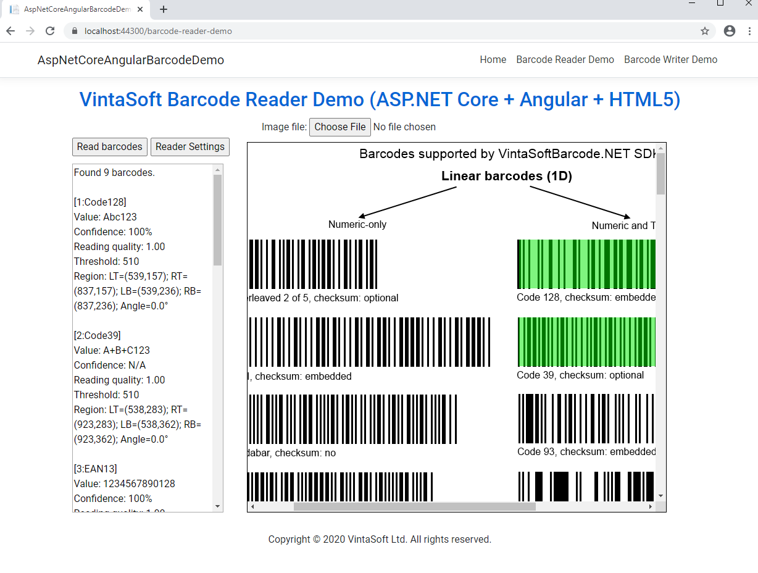Click the 'Code 39, checksum: optional' caption
The height and width of the screenshot is (573, 758).
pyautogui.click(x=580, y=375)
